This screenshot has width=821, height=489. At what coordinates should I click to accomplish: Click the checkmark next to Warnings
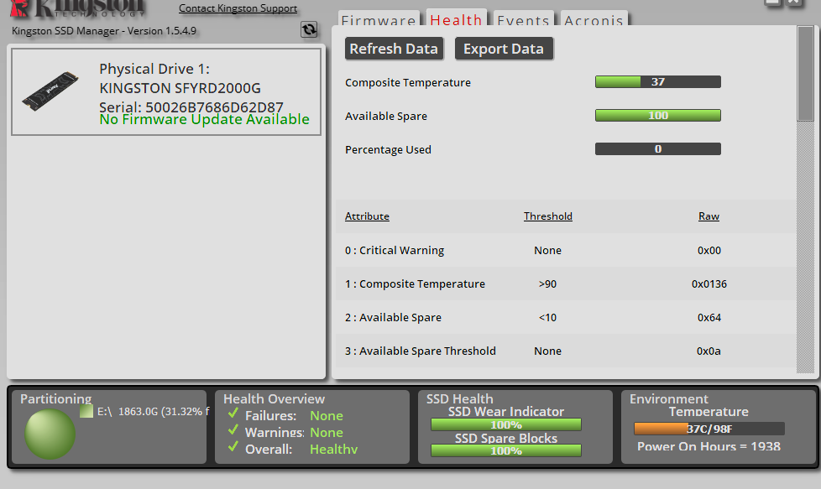coord(233,430)
